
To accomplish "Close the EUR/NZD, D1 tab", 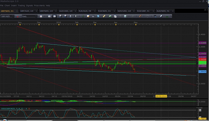I will (114, 11).
